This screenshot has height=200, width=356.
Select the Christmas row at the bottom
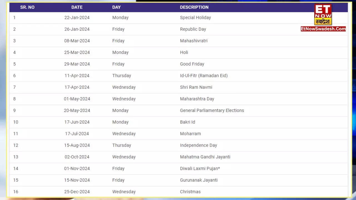click(190, 192)
